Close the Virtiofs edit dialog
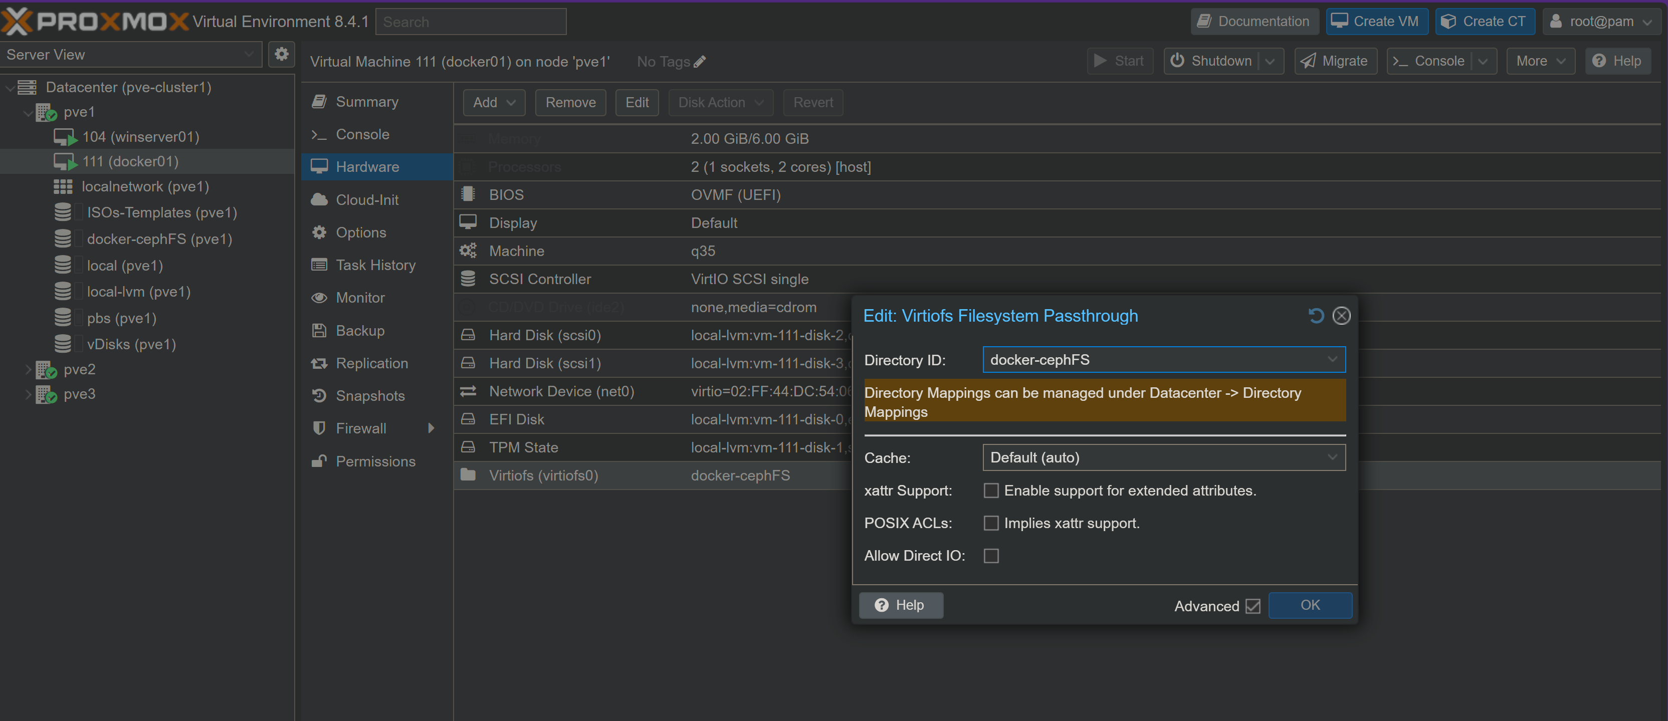The width and height of the screenshot is (1668, 721). point(1341,316)
